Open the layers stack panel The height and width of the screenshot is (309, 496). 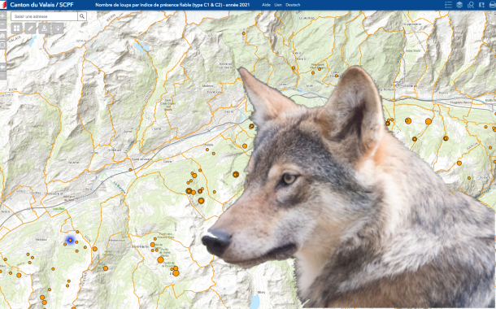[x=459, y=5]
